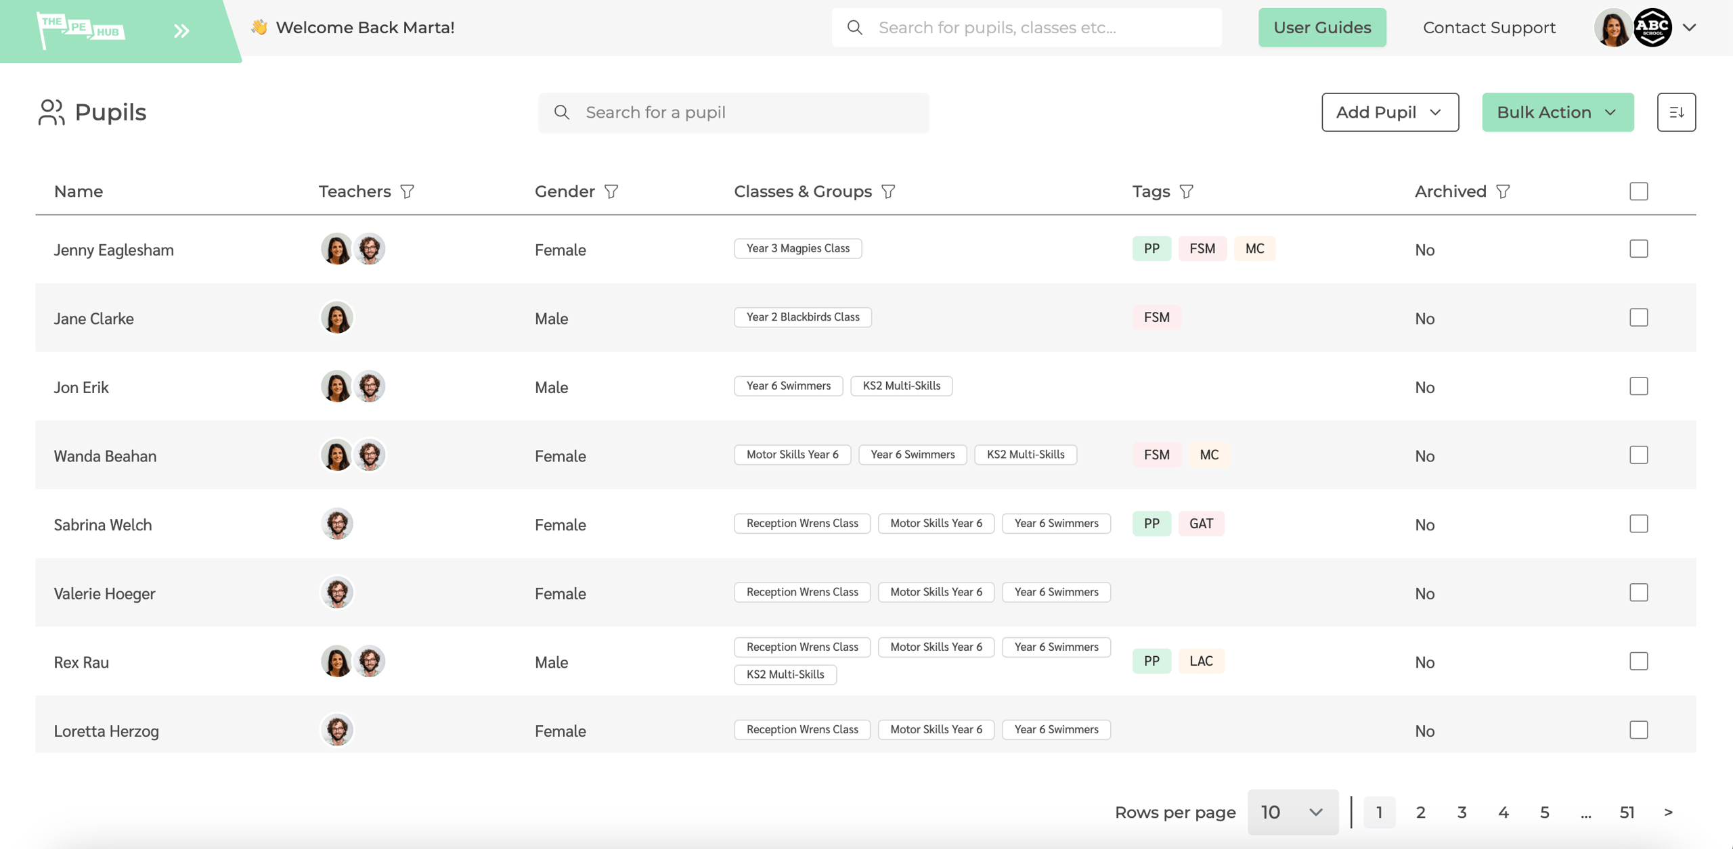The height and width of the screenshot is (849, 1733).
Task: Open the Tags column filter
Action: coord(1186,191)
